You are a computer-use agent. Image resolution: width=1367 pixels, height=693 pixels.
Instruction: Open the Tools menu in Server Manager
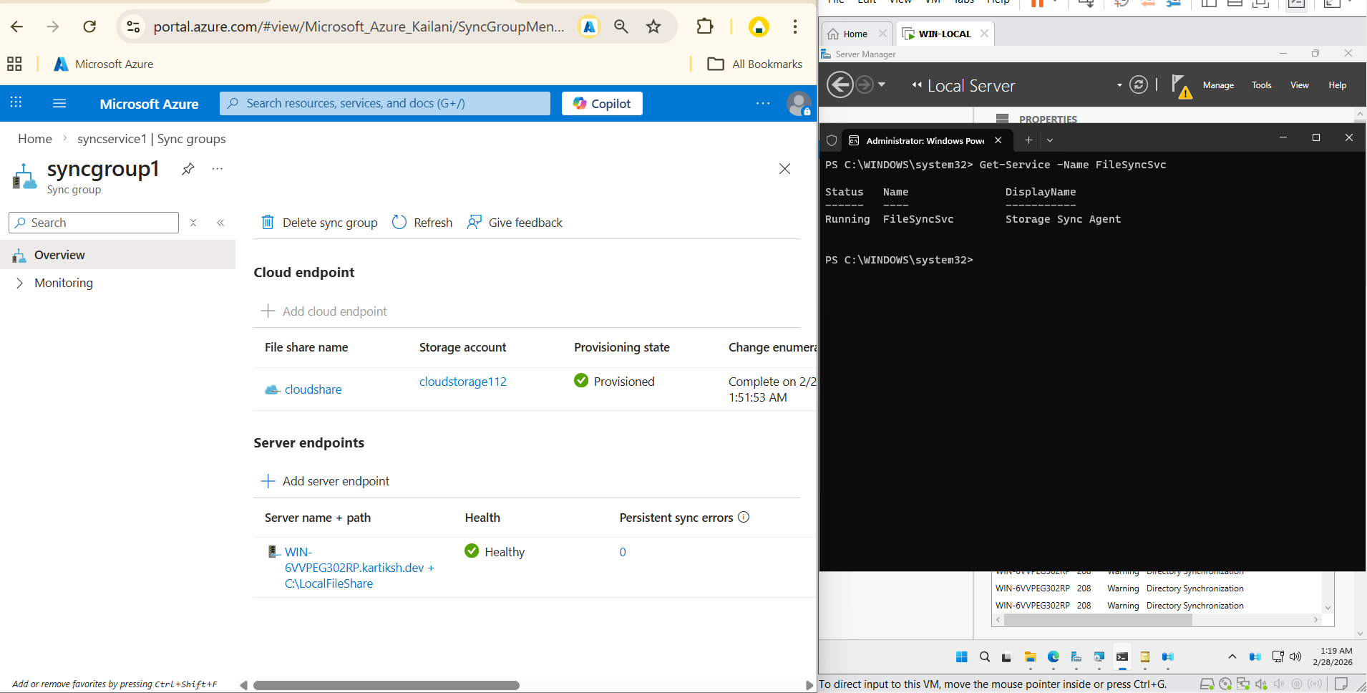point(1262,85)
